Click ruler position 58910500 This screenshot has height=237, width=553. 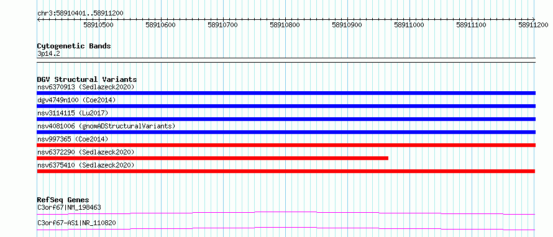point(98,25)
